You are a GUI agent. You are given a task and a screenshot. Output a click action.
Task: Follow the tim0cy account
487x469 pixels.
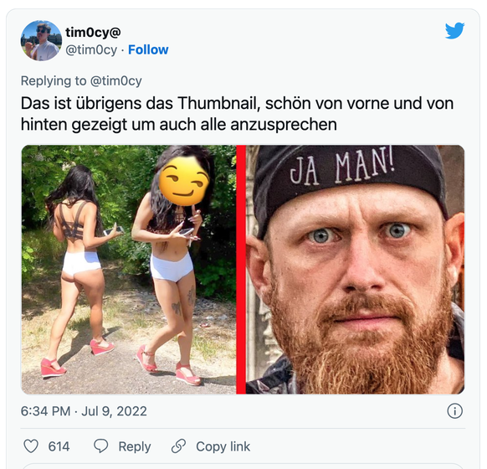(148, 49)
